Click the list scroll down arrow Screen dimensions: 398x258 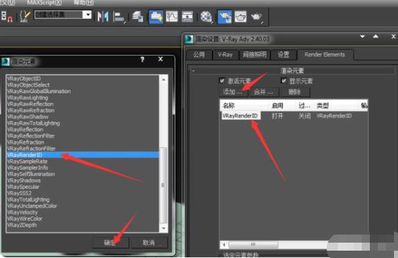163,228
